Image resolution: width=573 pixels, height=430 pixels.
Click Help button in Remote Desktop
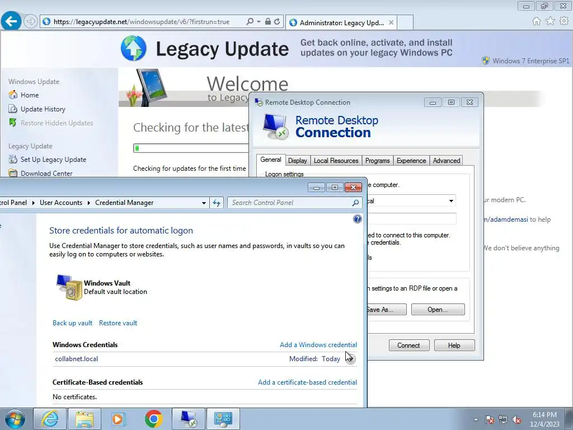coord(454,345)
